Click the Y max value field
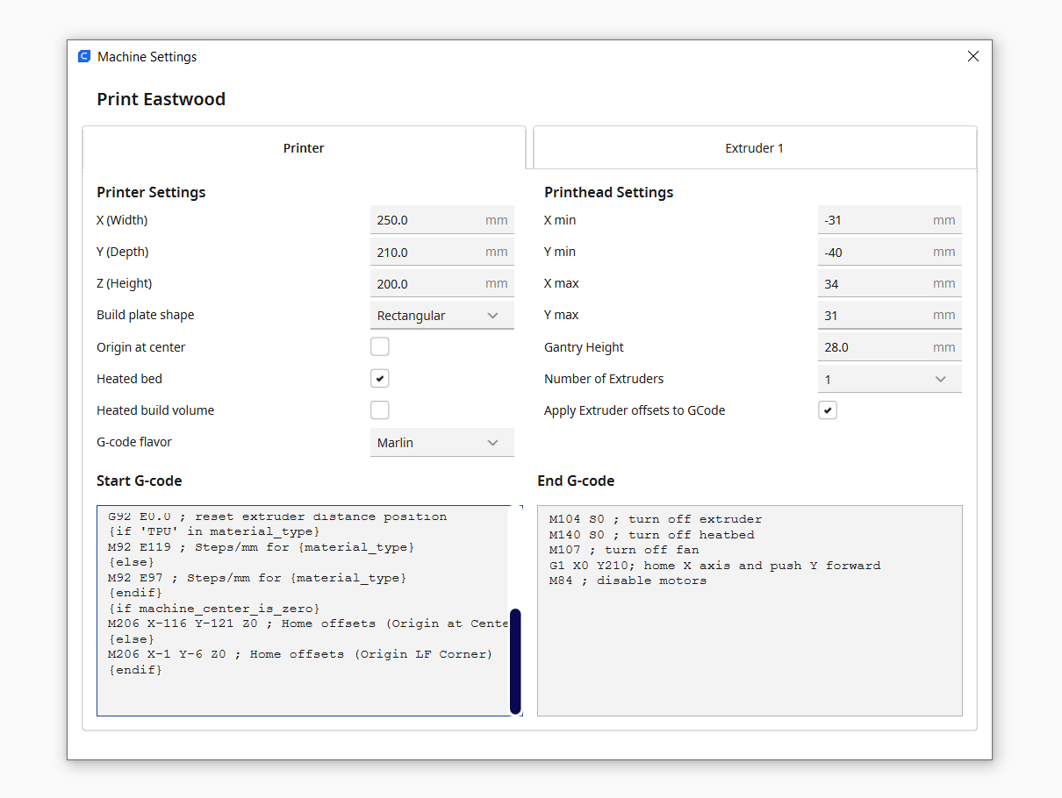The image size is (1062, 798). (889, 315)
